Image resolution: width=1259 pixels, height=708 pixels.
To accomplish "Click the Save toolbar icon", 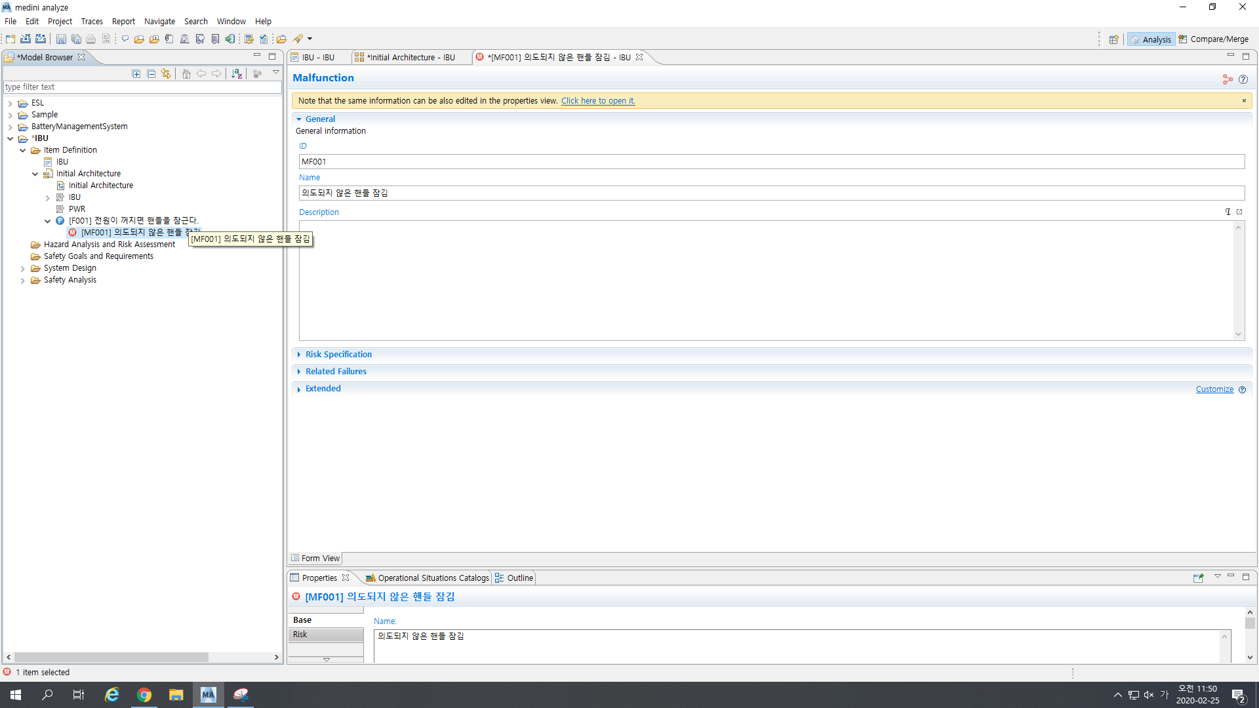I will [x=61, y=39].
